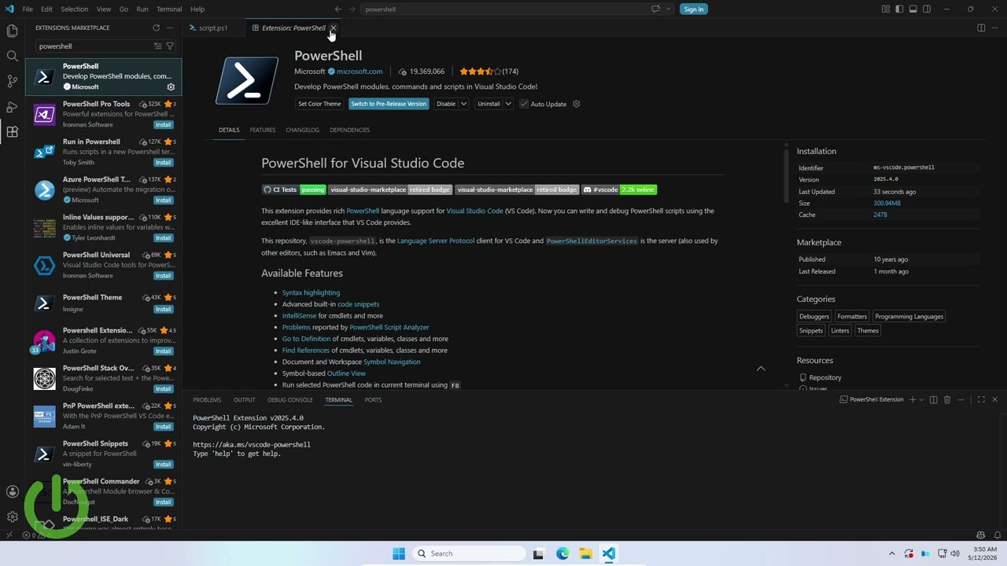Open terminal panel more actions
This screenshot has width=1007, height=566.
click(x=961, y=399)
